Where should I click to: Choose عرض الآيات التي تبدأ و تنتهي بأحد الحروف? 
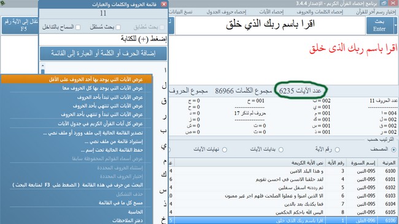[x=76, y=114]
